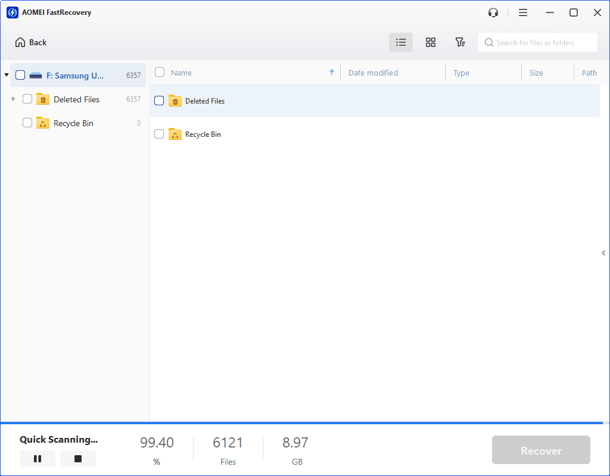Expand Deleted Files in the sidebar tree
Image resolution: width=610 pixels, height=476 pixels.
tap(13, 99)
